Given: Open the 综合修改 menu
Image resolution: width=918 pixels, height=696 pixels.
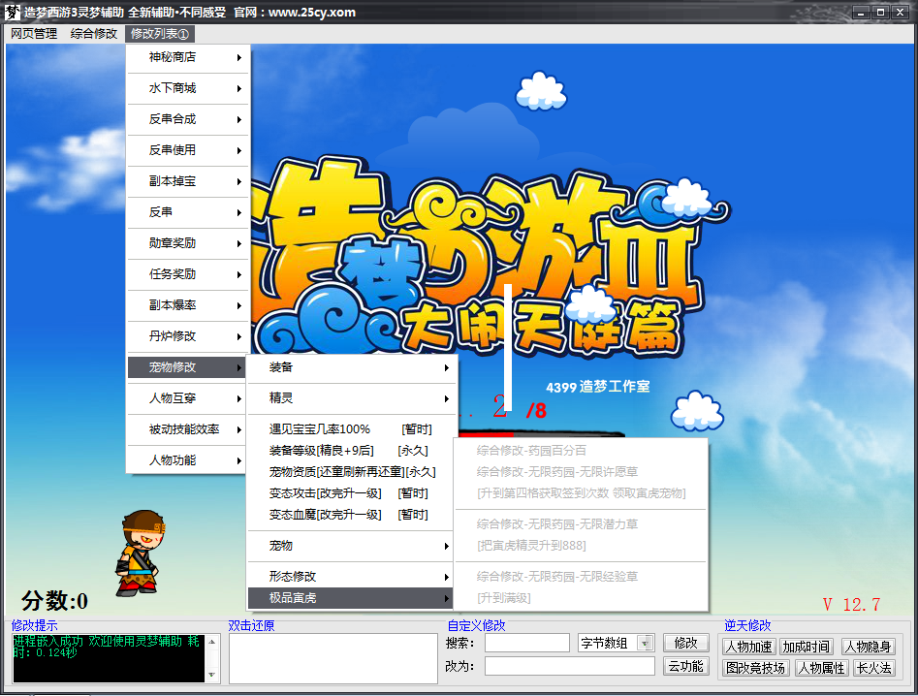Looking at the screenshot, I should 94,34.
